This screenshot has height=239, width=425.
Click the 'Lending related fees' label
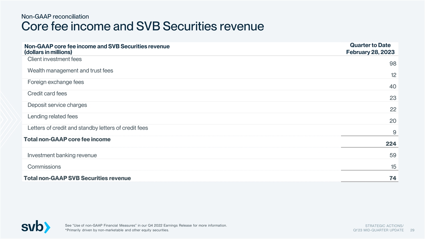pyautogui.click(x=52, y=116)
